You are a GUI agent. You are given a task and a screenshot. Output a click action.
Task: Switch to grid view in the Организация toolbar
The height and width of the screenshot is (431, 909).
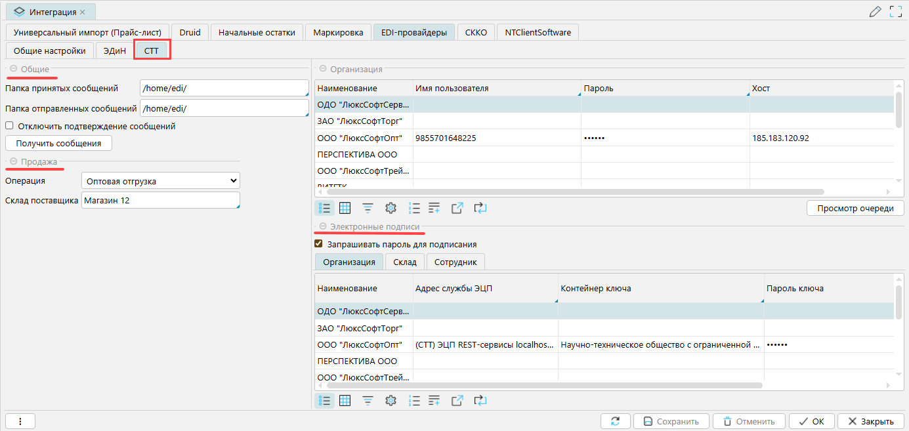coord(345,208)
